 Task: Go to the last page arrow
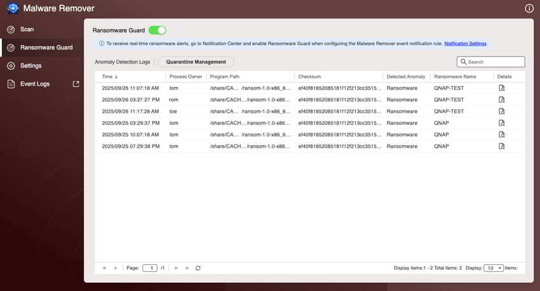(x=187, y=268)
